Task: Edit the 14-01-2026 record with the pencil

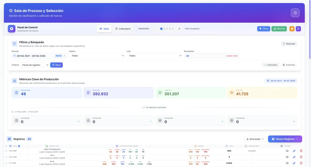Action: pos(294,151)
